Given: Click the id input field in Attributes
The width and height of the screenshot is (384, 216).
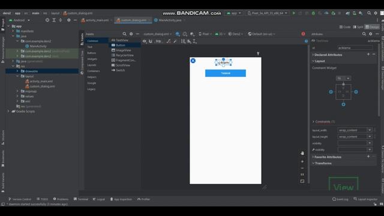Looking at the screenshot, I should pyautogui.click(x=355, y=48).
